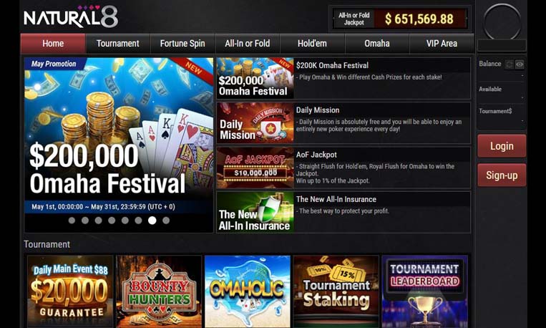Click the Natural8 logo
546x328 pixels.
coord(71,16)
